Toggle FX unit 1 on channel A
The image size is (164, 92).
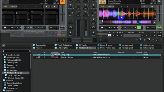coord(69,13)
